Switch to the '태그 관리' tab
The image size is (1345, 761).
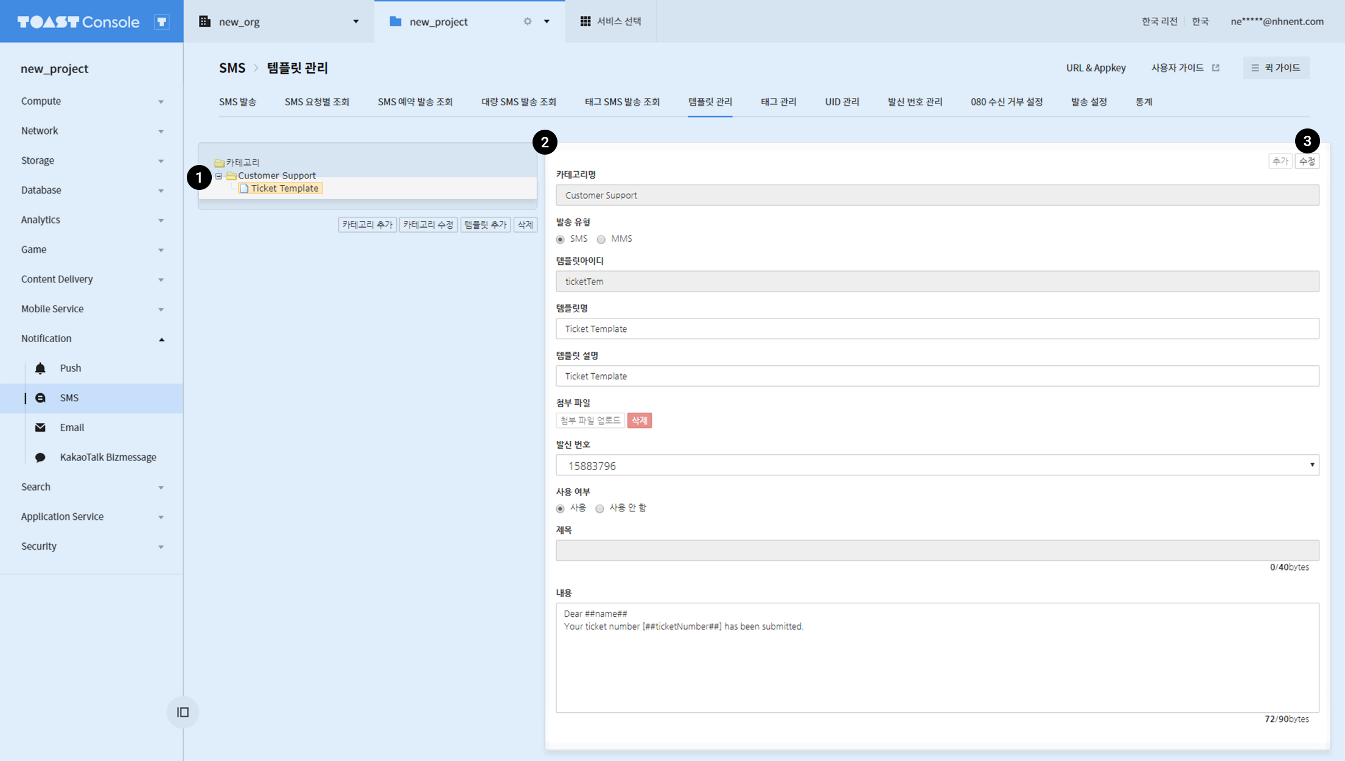click(x=778, y=102)
